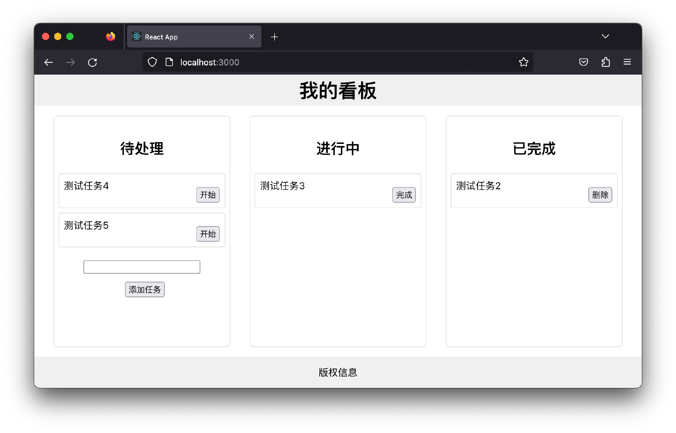Open Firefox hamburger application menu
The image size is (676, 433).
pyautogui.click(x=627, y=62)
